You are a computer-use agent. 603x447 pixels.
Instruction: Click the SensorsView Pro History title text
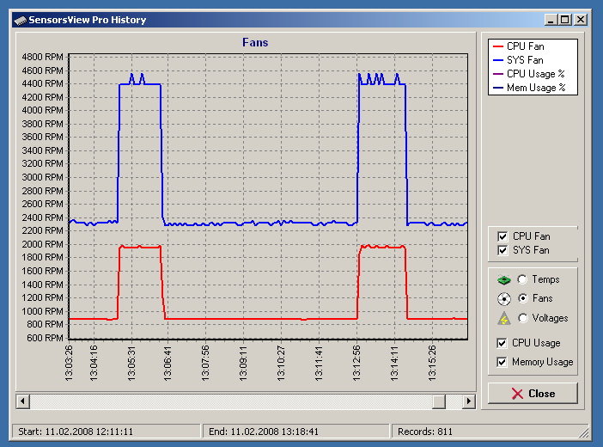coord(88,20)
